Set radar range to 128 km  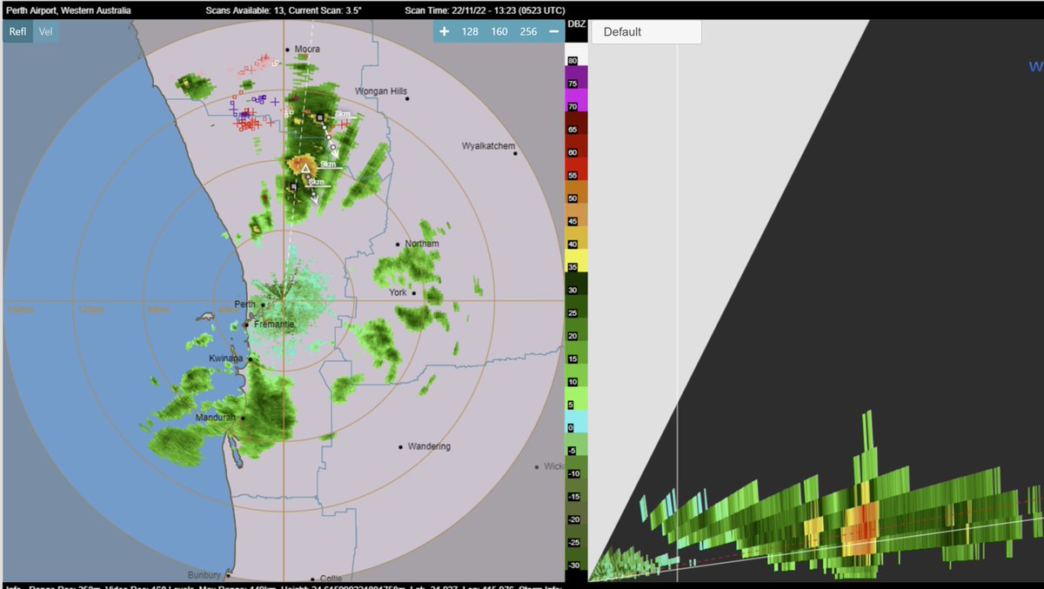click(470, 31)
